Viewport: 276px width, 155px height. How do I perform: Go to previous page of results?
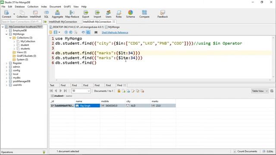tap(56, 91)
